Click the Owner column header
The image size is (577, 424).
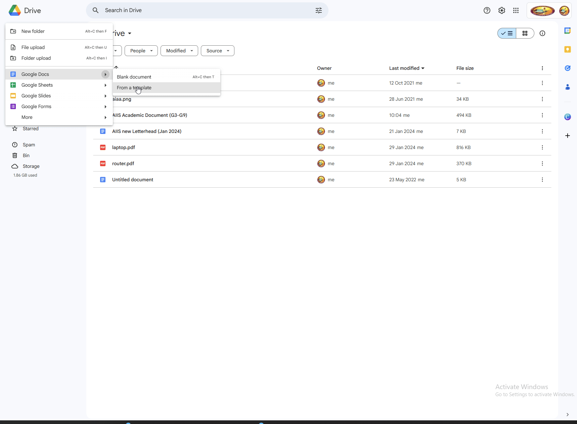coord(324,68)
